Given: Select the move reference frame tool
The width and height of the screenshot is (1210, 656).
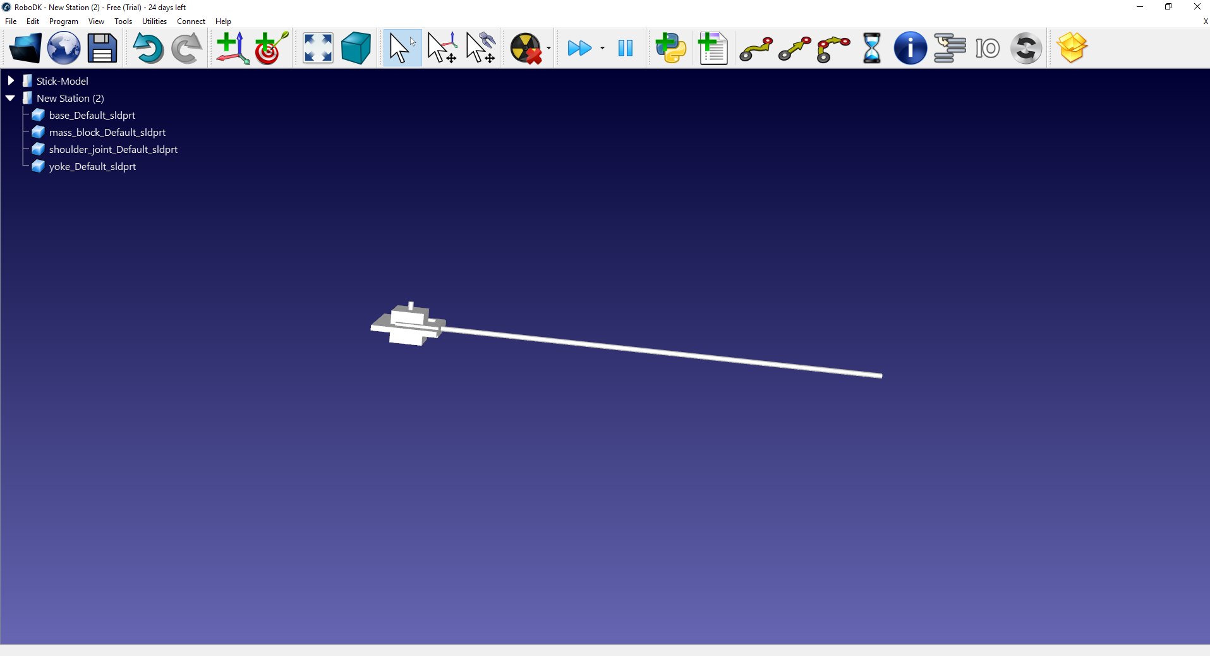Looking at the screenshot, I should pyautogui.click(x=442, y=48).
